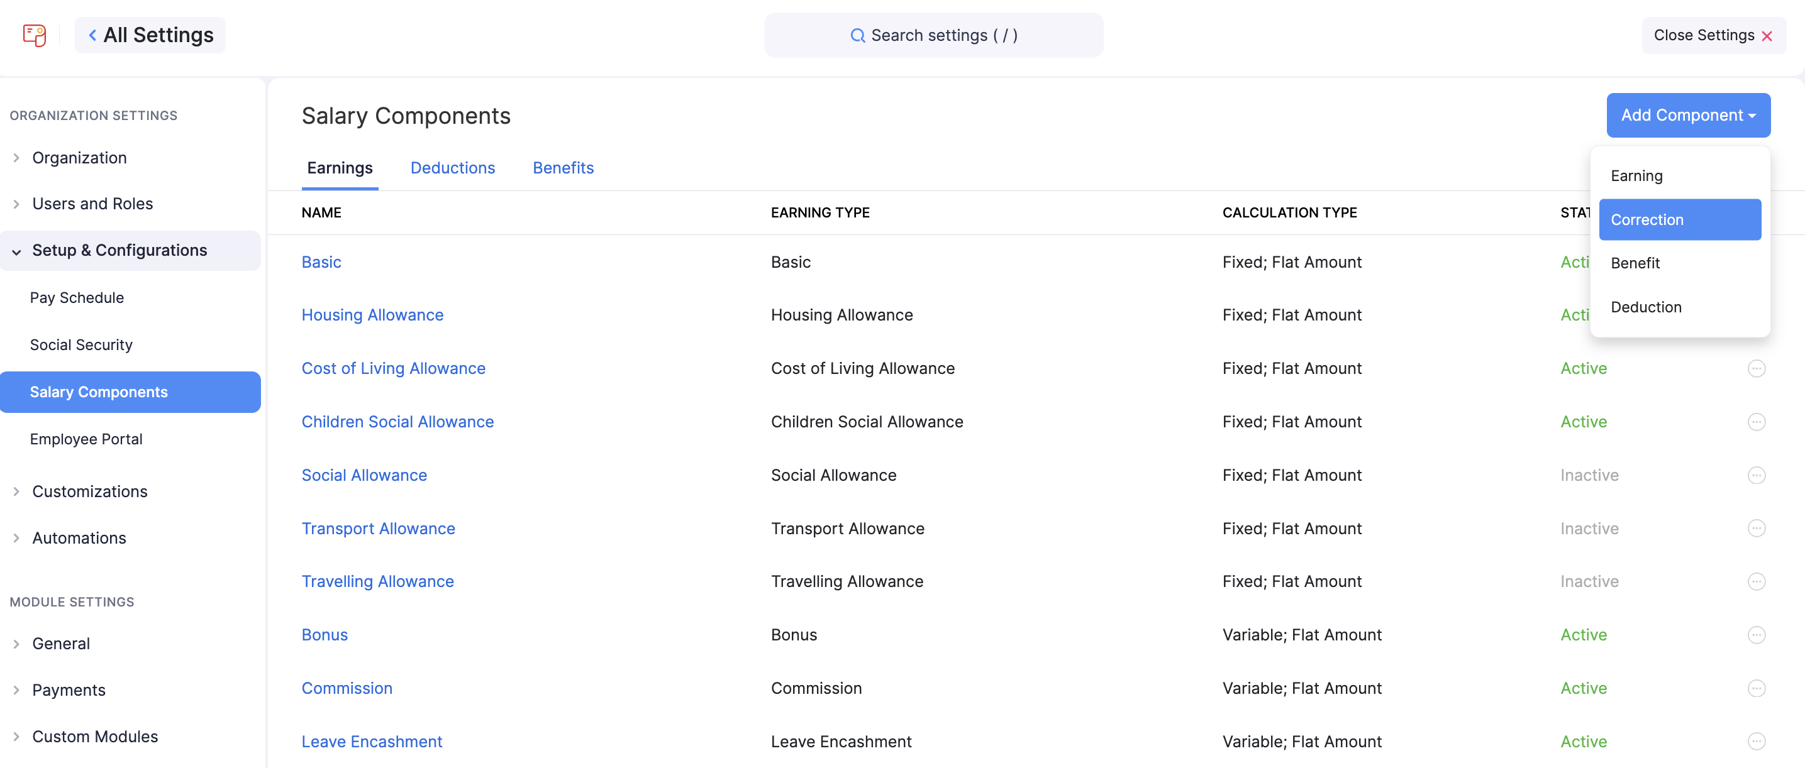Image resolution: width=1805 pixels, height=768 pixels.
Task: Expand the Customizations section
Action: 90,491
